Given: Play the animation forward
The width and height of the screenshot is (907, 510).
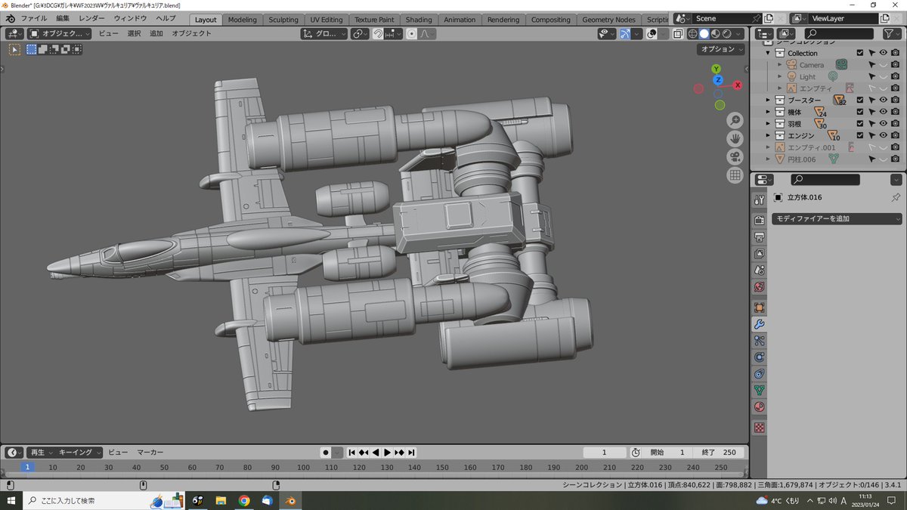Looking at the screenshot, I should click(x=387, y=453).
